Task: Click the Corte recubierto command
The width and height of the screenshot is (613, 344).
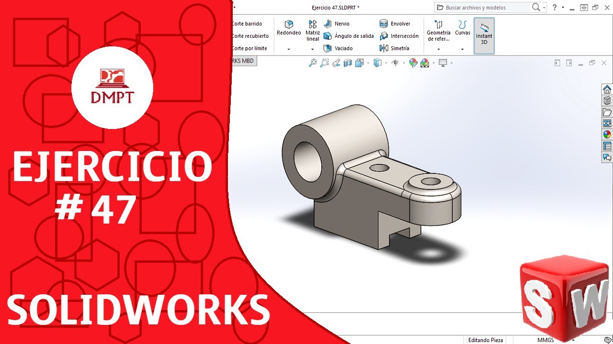Action: (x=250, y=36)
